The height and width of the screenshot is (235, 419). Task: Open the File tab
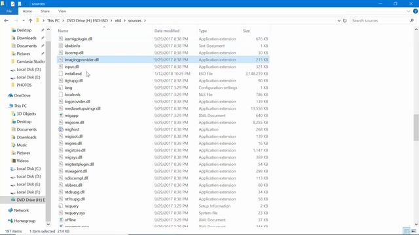(x=9, y=11)
